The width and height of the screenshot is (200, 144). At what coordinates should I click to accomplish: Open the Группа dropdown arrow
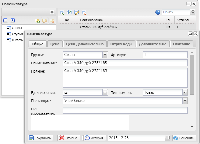(105, 55)
